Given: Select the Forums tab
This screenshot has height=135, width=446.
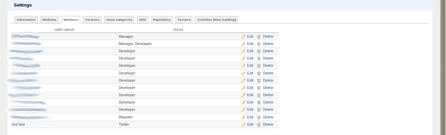Looking at the screenshot, I should [x=184, y=20].
